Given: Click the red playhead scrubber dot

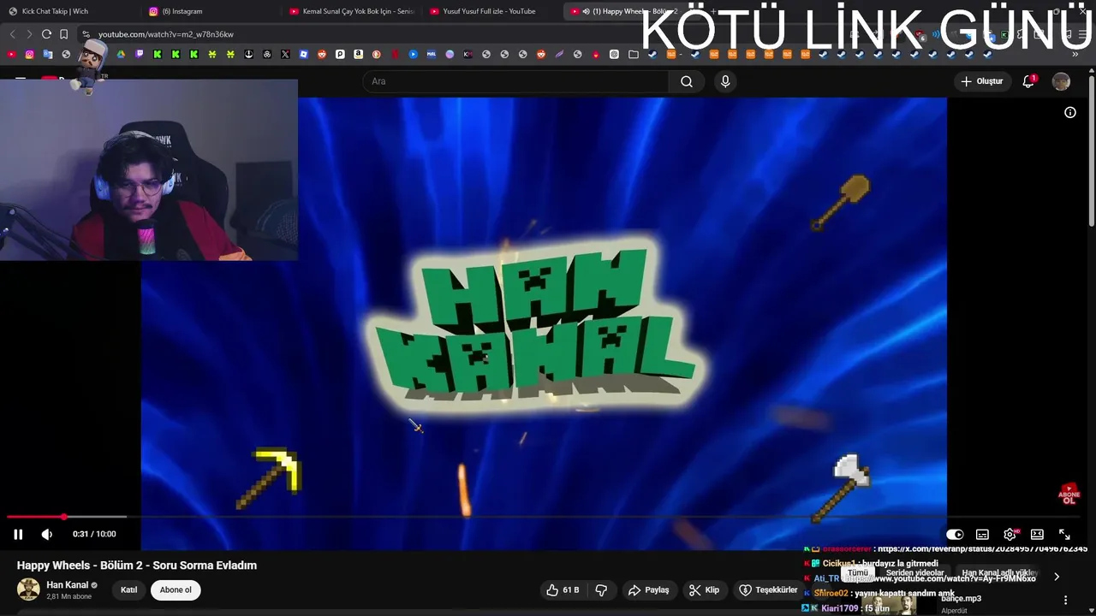Looking at the screenshot, I should tap(64, 517).
